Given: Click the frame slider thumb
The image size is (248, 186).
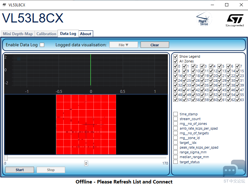Looking at the screenshot, I should [x=6, y=157].
